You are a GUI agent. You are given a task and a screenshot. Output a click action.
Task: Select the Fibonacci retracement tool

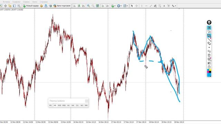160,6
